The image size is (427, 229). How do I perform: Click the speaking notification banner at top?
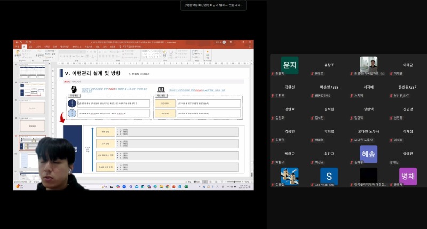(x=213, y=5)
